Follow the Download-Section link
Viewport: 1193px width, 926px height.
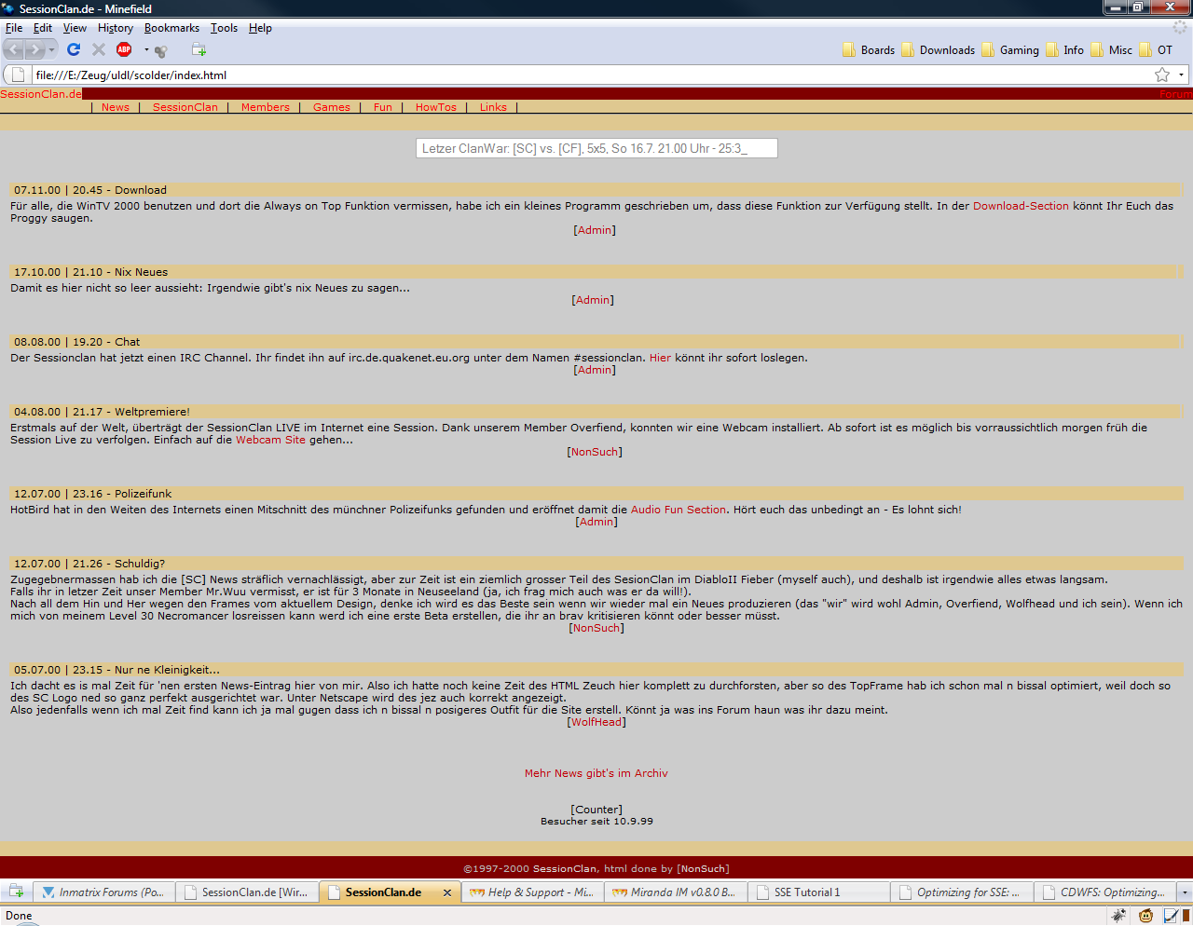pos(1021,206)
